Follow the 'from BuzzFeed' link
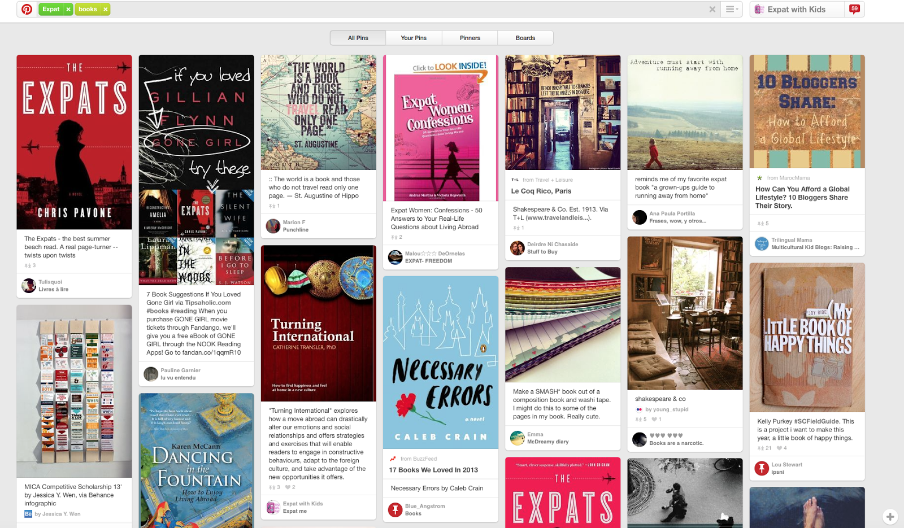904x528 pixels. [x=419, y=459]
